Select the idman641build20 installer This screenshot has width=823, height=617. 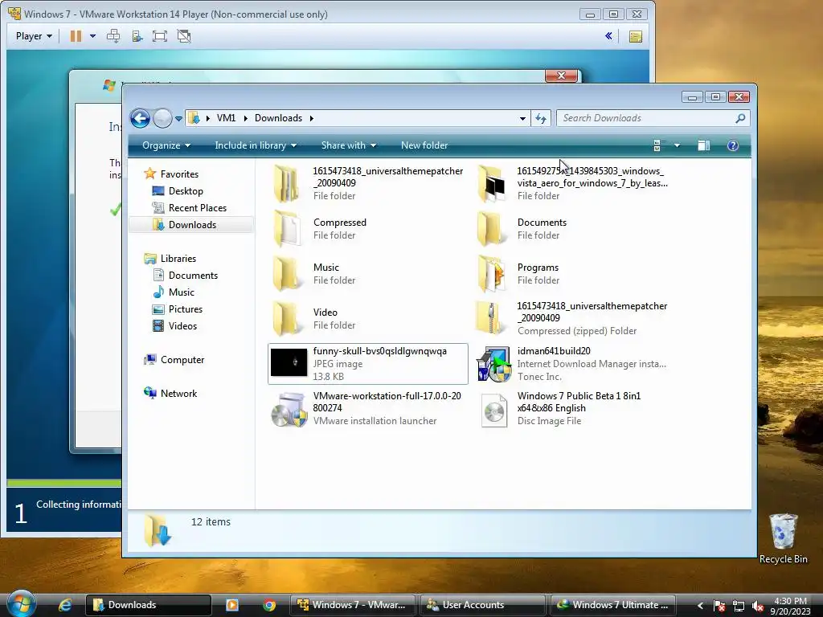pos(572,364)
